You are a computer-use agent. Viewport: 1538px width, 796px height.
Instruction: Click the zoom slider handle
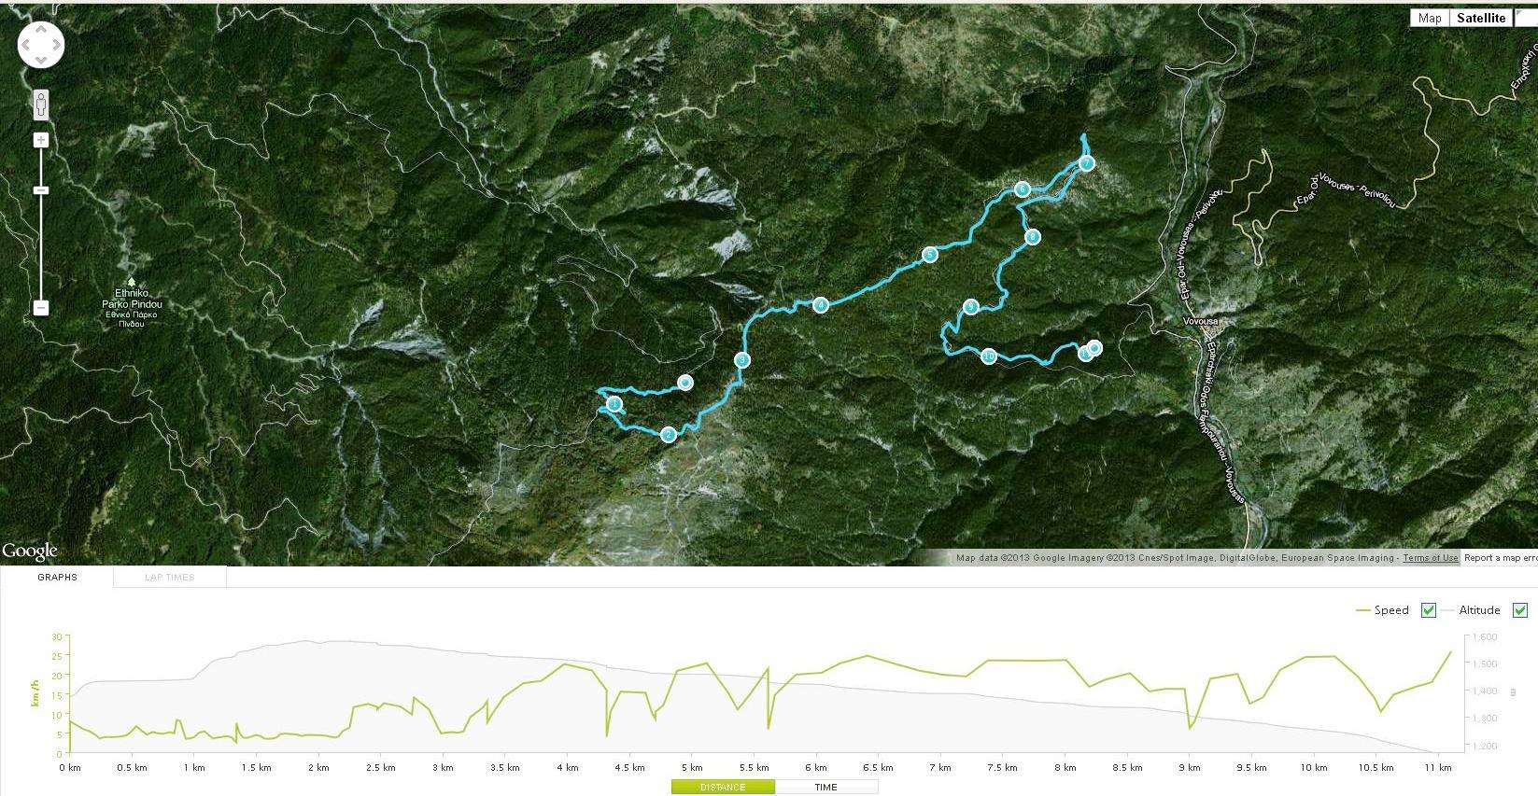41,190
